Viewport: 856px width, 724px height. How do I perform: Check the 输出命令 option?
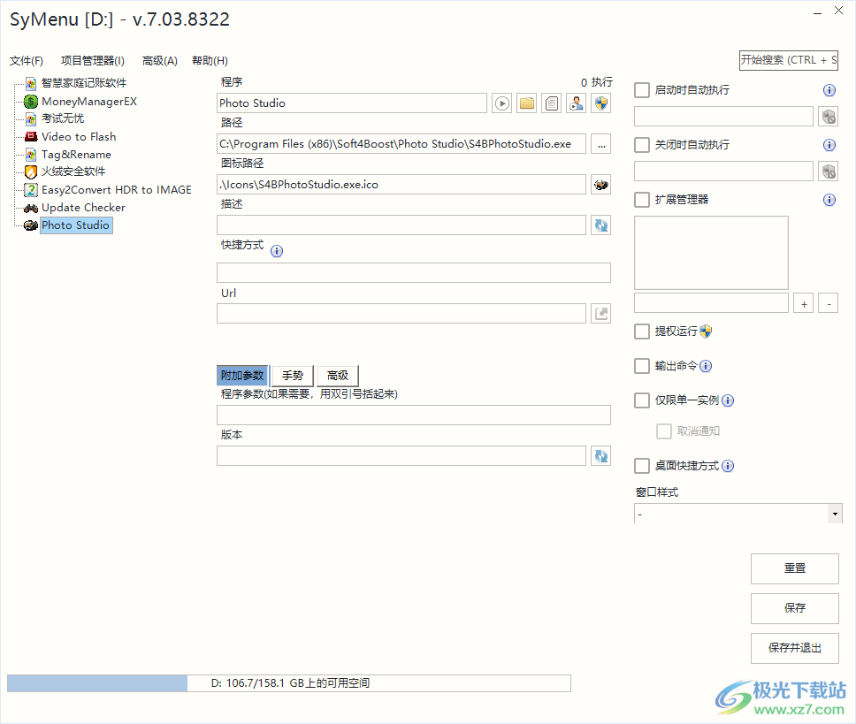click(x=642, y=366)
